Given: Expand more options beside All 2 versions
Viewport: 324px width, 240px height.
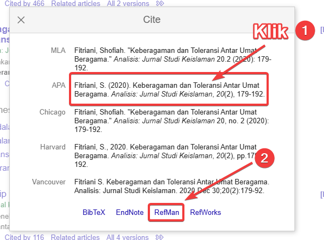Looking at the screenshot, I should [x=160, y=3].
